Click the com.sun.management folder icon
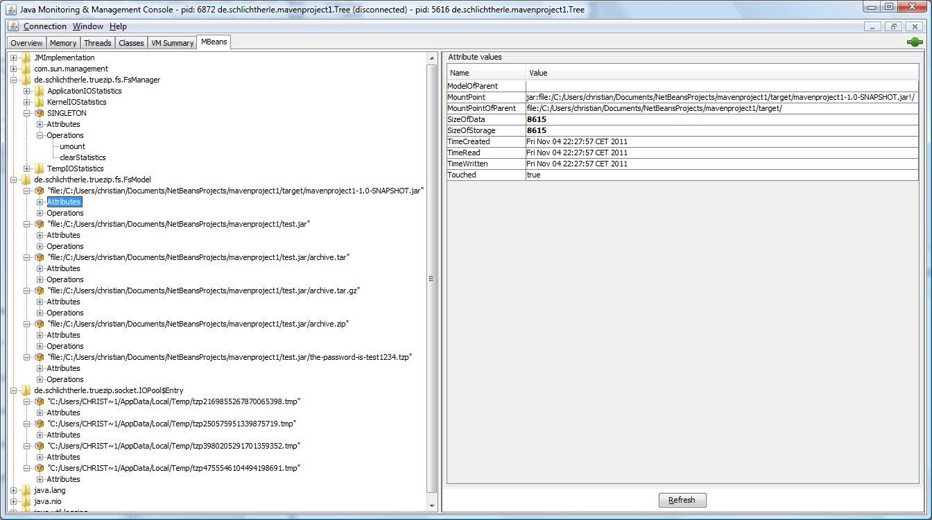Screen dimensions: 932x520 (x=26, y=69)
